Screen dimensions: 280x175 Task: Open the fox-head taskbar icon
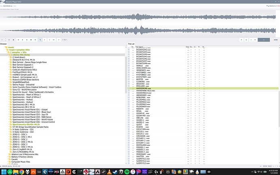tap(27, 172)
